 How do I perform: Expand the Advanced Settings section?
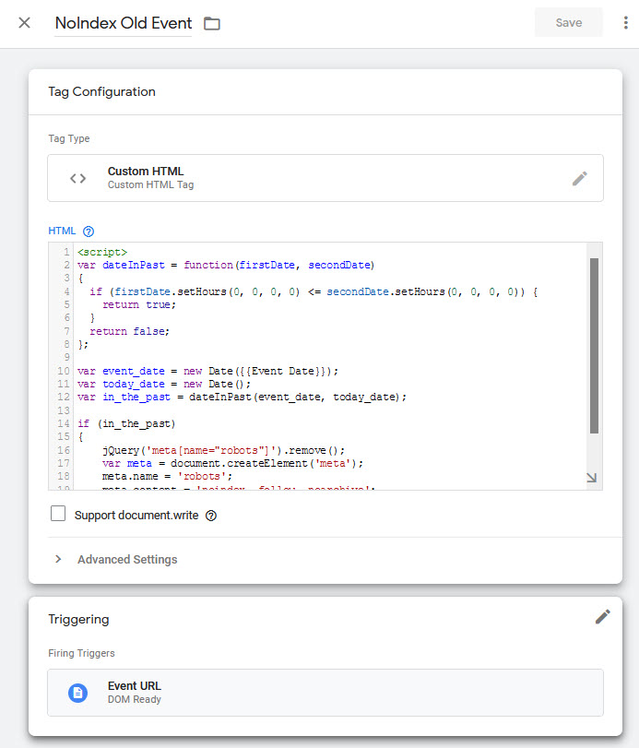pos(127,559)
